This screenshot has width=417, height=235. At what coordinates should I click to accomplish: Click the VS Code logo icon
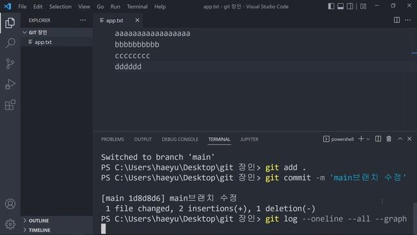tap(7, 6)
